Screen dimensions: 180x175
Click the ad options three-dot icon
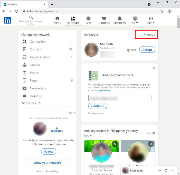(x=75, y=113)
